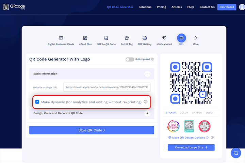Open More QR Design Options link
The width and height of the screenshot is (245, 163).
[x=189, y=138]
